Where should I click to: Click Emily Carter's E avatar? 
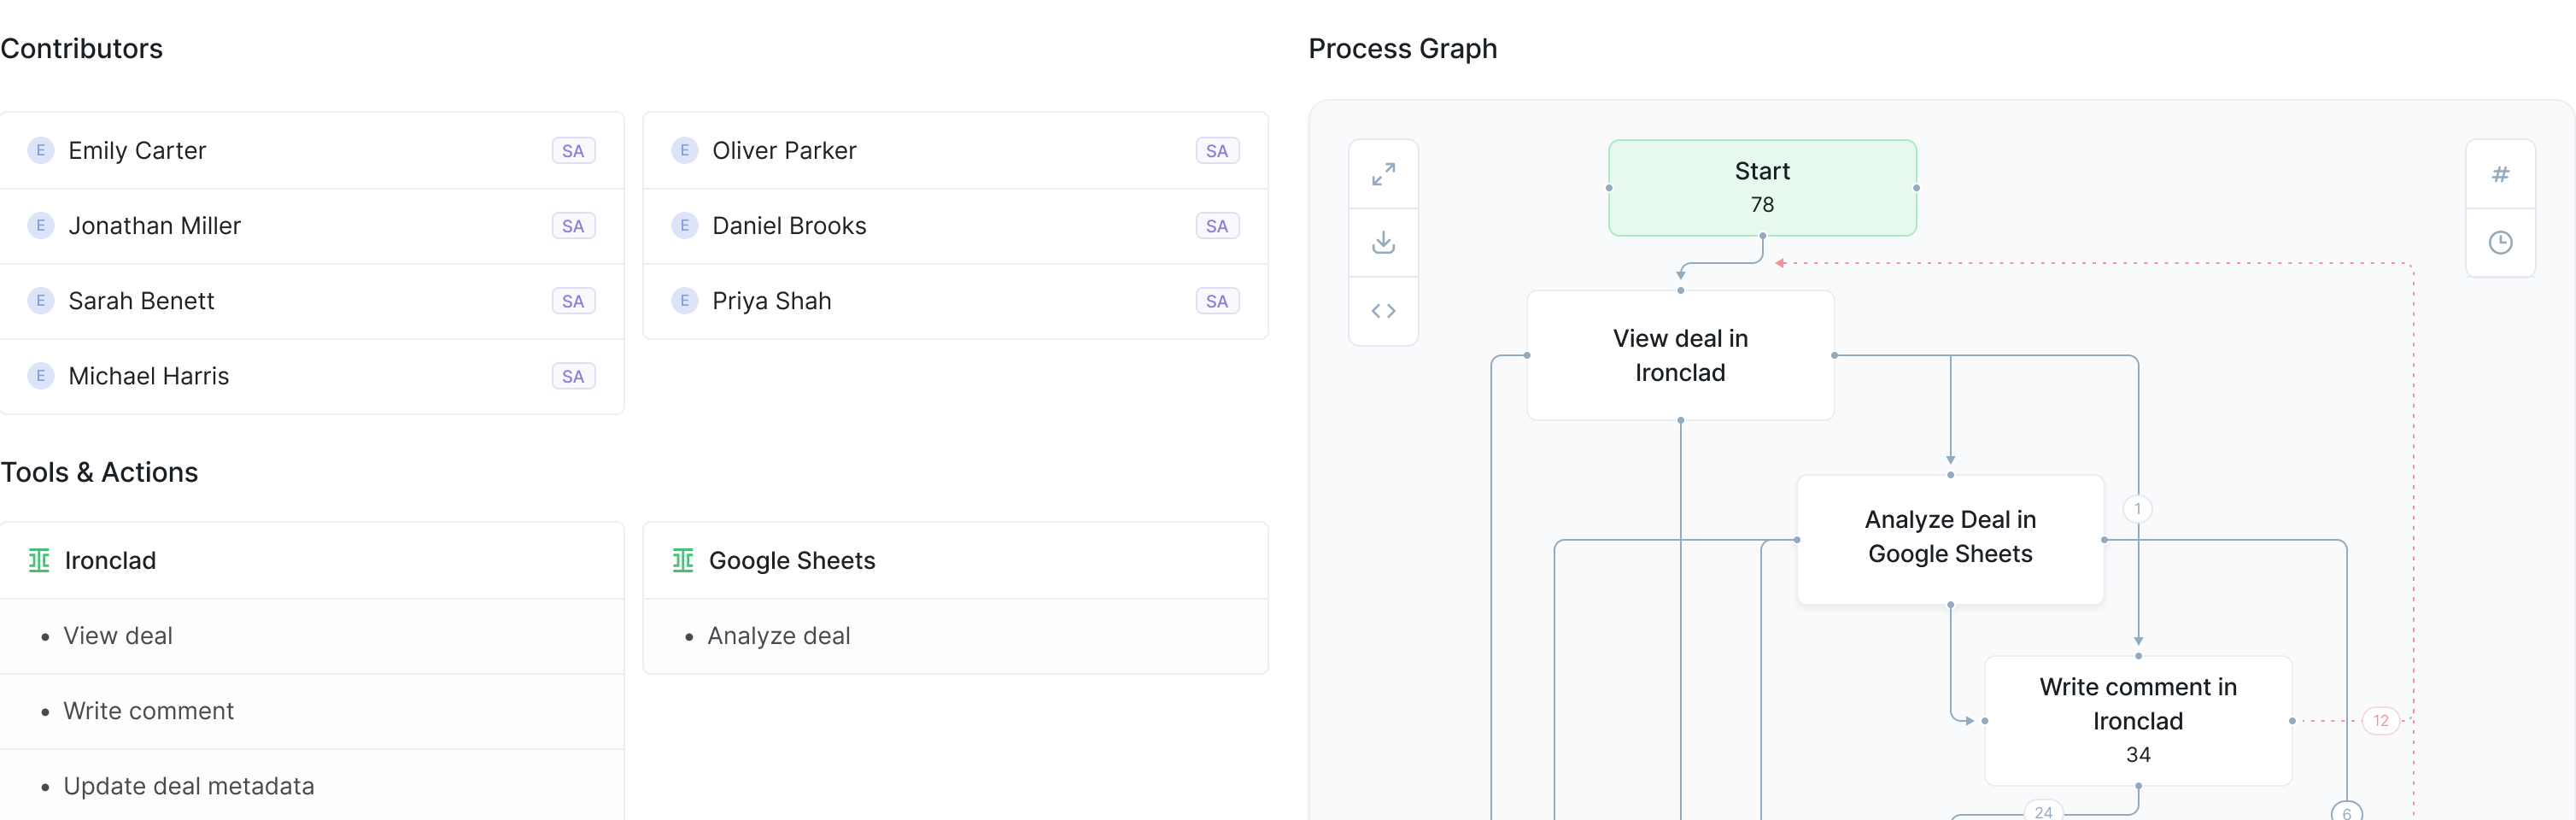pyautogui.click(x=40, y=150)
